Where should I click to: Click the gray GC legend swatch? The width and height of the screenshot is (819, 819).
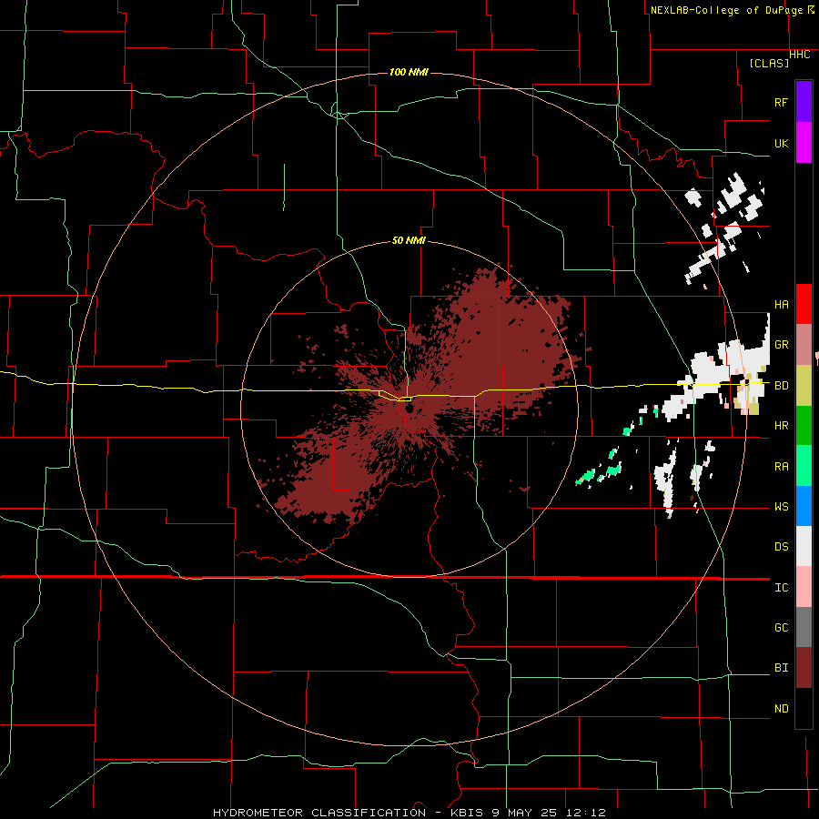pos(804,627)
